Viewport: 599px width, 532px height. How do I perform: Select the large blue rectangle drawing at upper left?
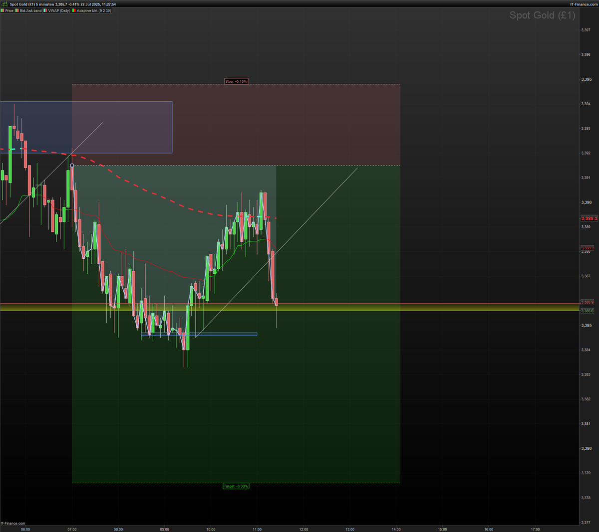[x=86, y=127]
